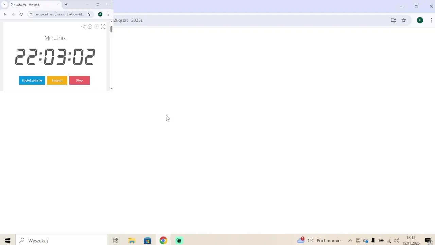The image size is (435, 245).
Task: Share the timer via share icon
Action: click(84, 27)
